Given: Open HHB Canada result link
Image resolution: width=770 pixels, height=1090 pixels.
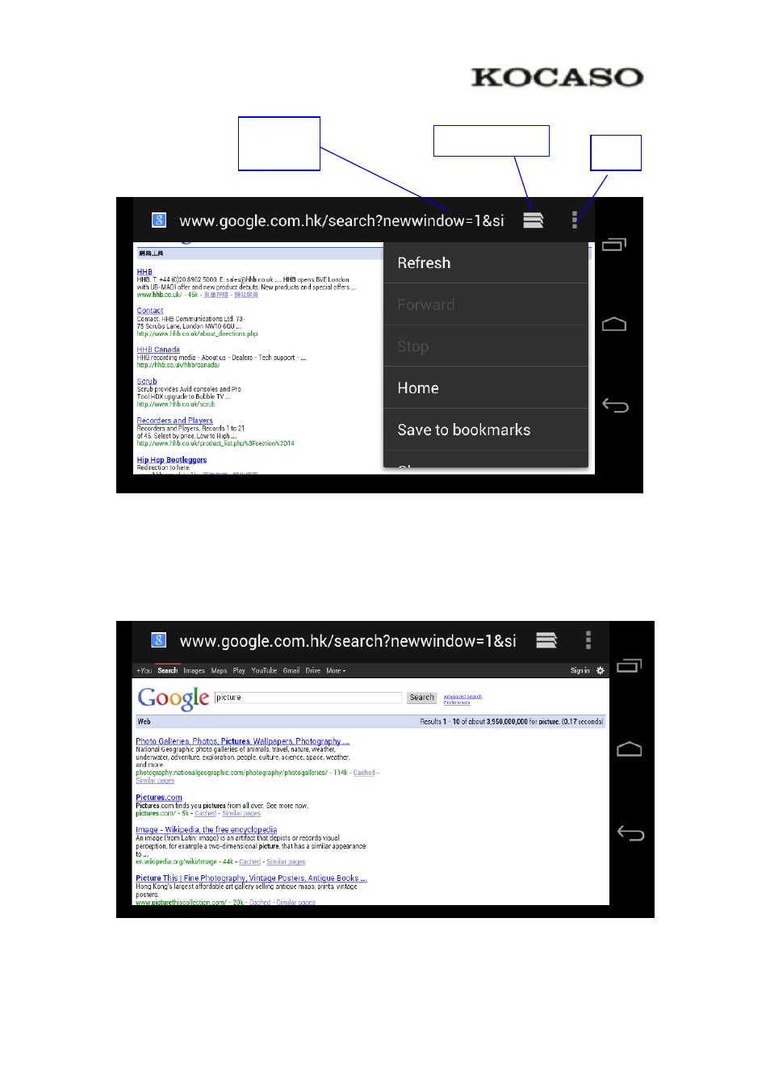Looking at the screenshot, I should pyautogui.click(x=158, y=350).
